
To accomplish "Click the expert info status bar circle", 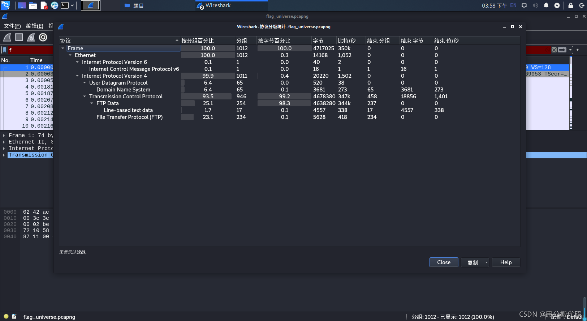I will point(6,316).
